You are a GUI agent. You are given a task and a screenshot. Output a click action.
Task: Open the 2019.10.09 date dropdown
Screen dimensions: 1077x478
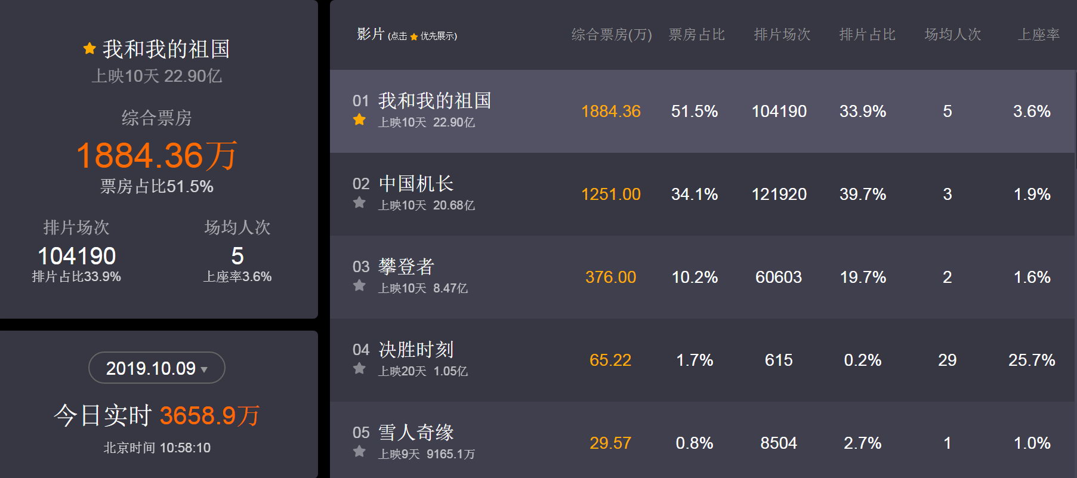157,368
